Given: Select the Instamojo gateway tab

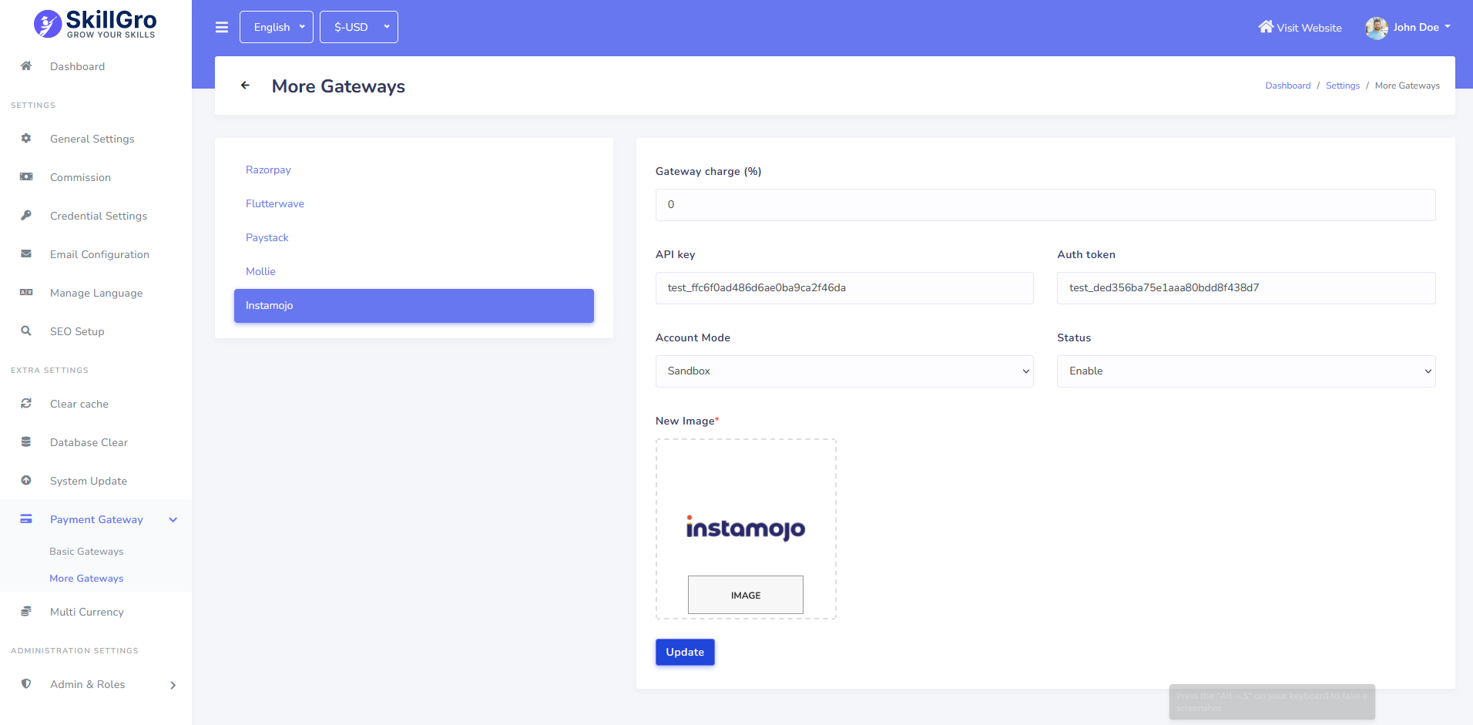Looking at the screenshot, I should 414,306.
